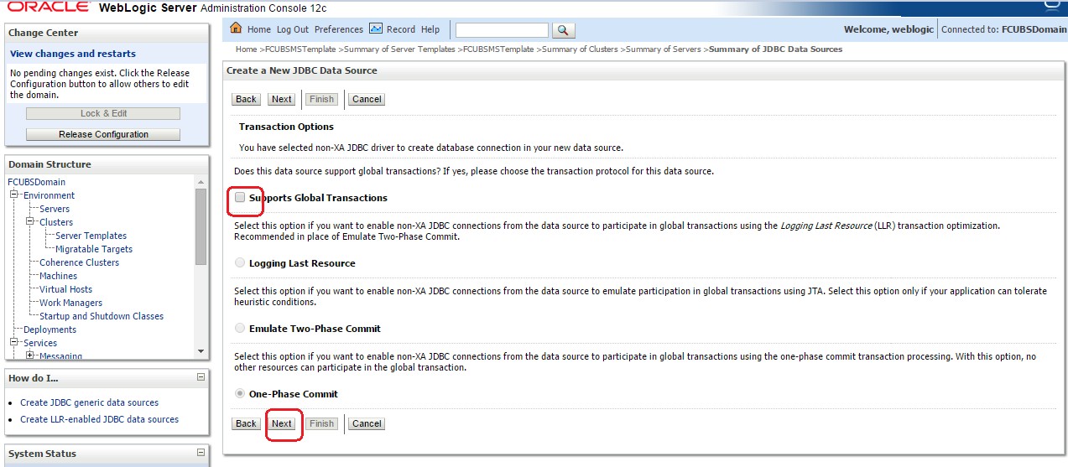Select Emulate Two-Phase Commit radio button
The width and height of the screenshot is (1068, 467).
(x=241, y=329)
